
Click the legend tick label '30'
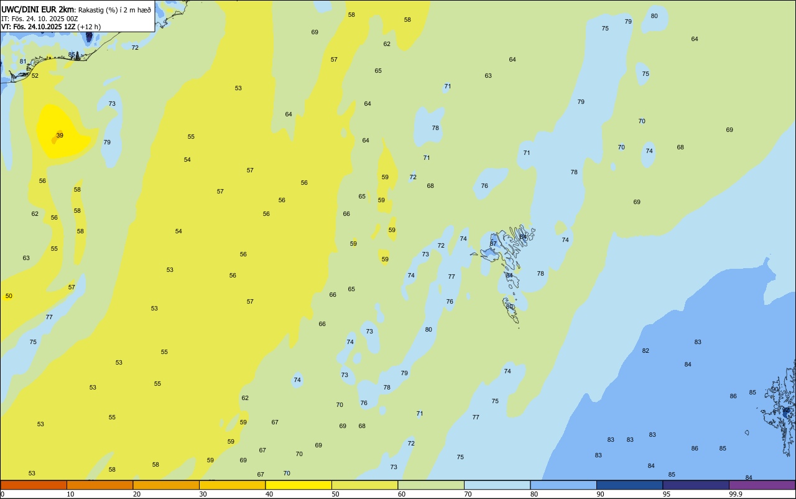pyautogui.click(x=203, y=494)
